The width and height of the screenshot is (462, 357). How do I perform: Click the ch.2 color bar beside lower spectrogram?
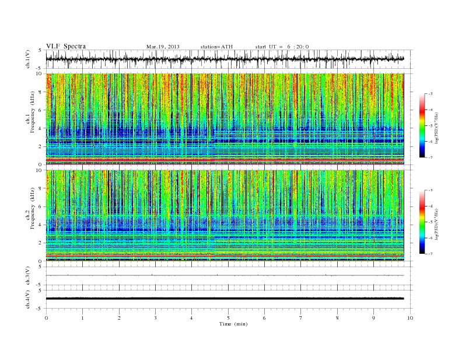pyautogui.click(x=422, y=222)
